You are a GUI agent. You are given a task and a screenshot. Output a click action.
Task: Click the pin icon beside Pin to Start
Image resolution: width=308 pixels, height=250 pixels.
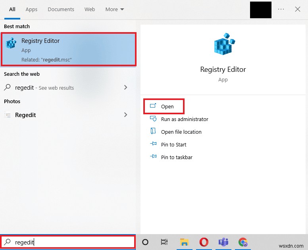click(153, 144)
